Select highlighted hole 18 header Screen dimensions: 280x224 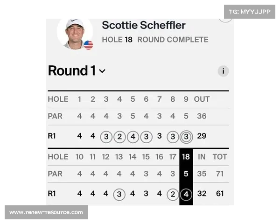coord(186,157)
